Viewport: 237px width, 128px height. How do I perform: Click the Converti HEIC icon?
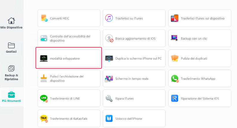point(44,18)
